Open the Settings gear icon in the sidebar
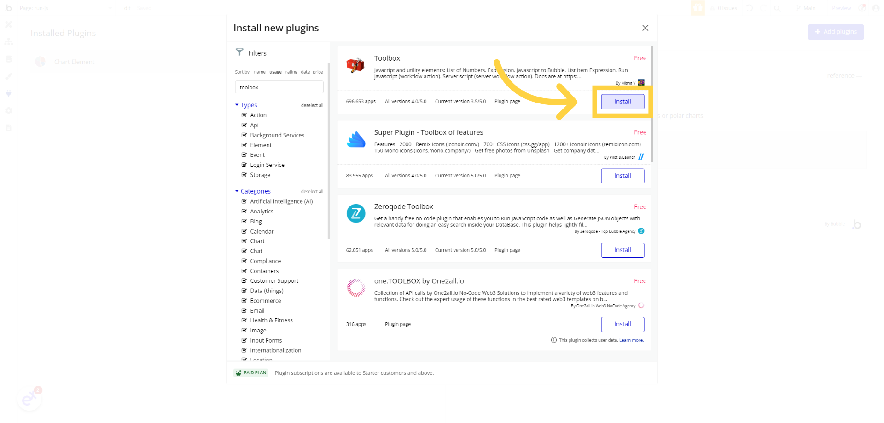The image size is (884, 423). (x=8, y=111)
